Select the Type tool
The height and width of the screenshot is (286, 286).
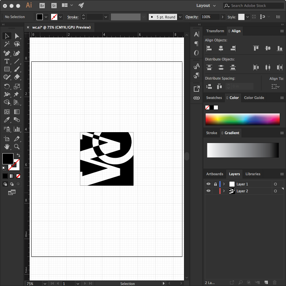(7, 61)
